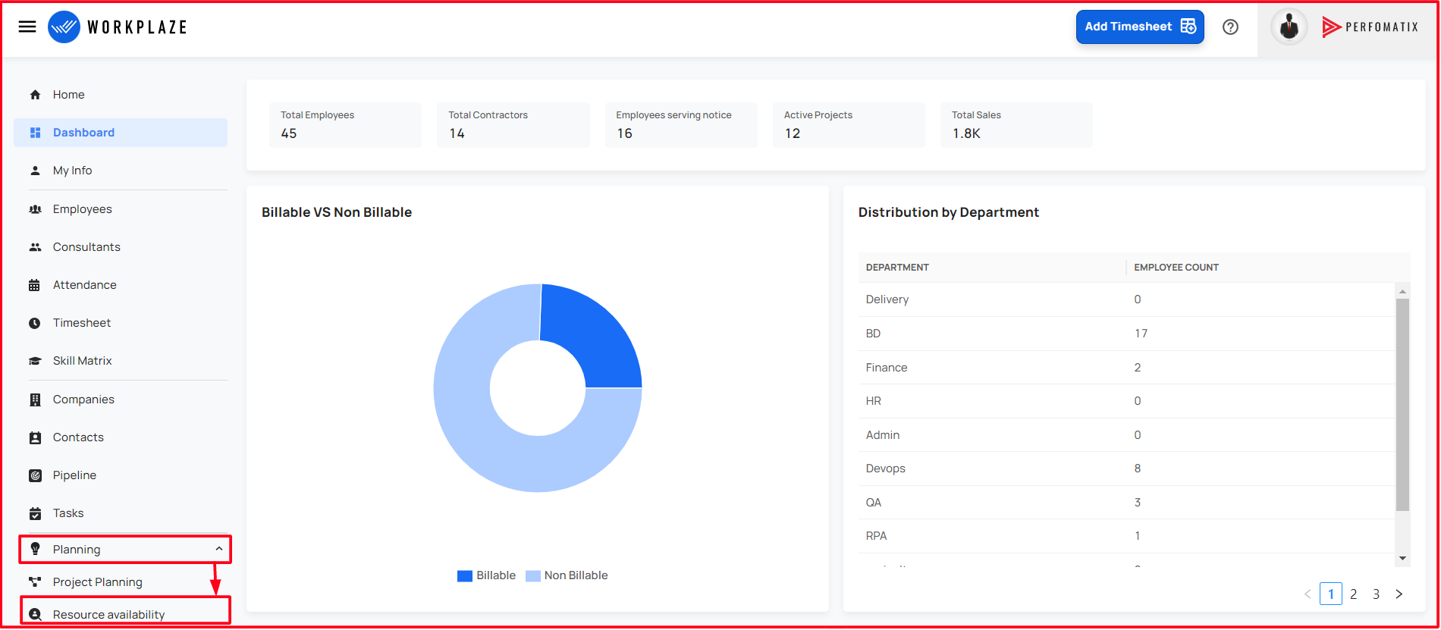Click the Project Planning flowchart icon
This screenshot has width=1441, height=630.
(35, 582)
